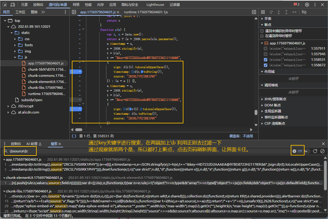Image resolution: width=328 pixels, height=219 pixels.
Task: Expand the DOM 断点 section
Action: [262, 105]
